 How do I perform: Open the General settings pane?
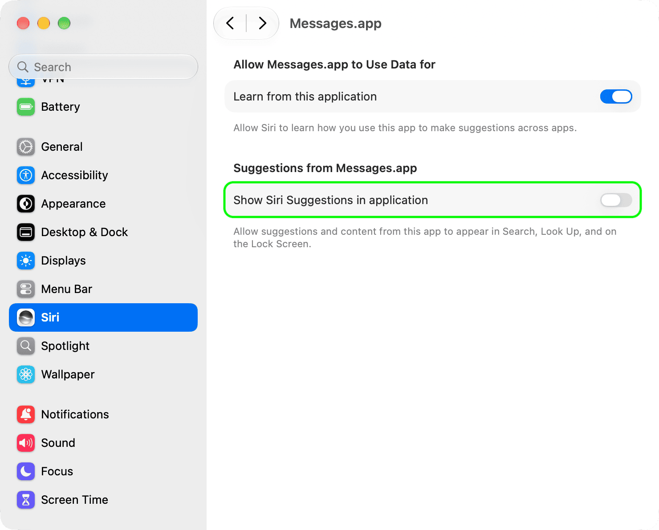(x=103, y=147)
